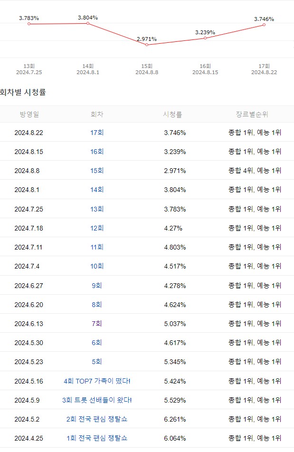
Task: Click the 2024.6.13 date cell
Action: [x=29, y=324]
